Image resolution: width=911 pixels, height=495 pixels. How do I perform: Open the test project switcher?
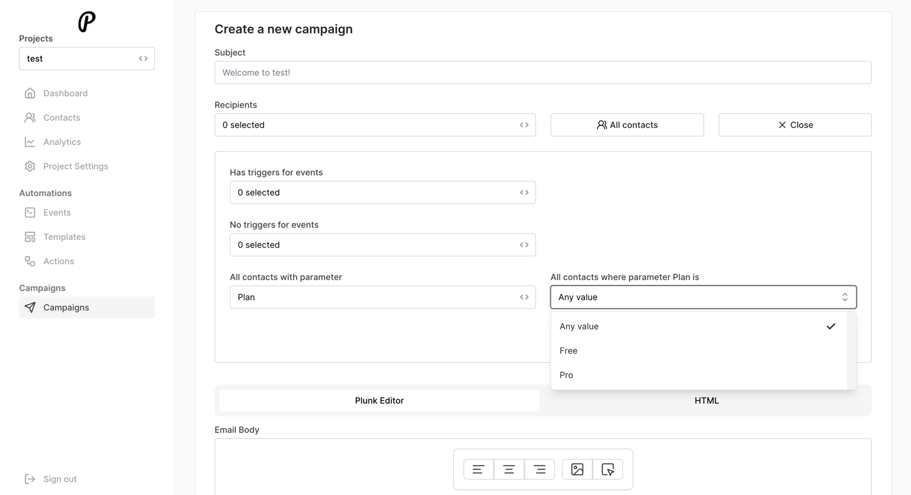coord(87,58)
